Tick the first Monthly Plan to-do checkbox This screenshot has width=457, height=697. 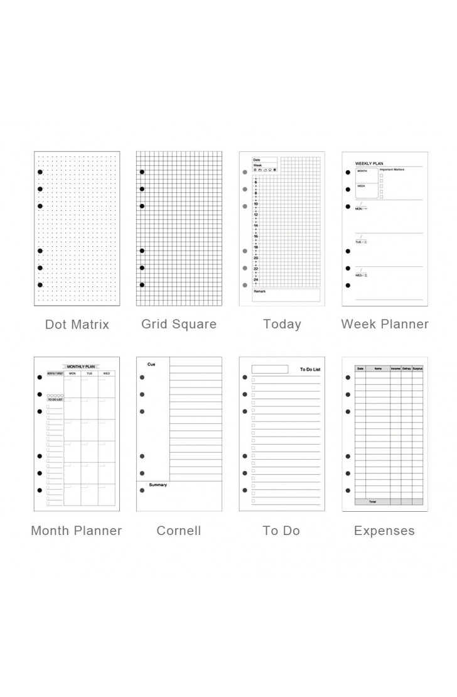coord(48,406)
